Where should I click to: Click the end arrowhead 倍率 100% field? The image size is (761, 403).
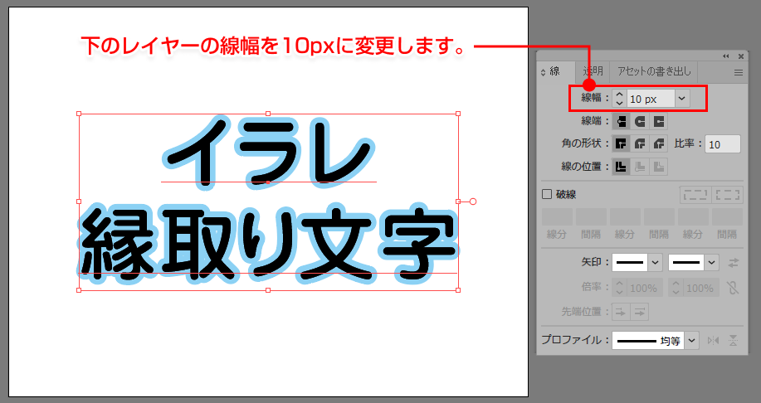point(700,288)
